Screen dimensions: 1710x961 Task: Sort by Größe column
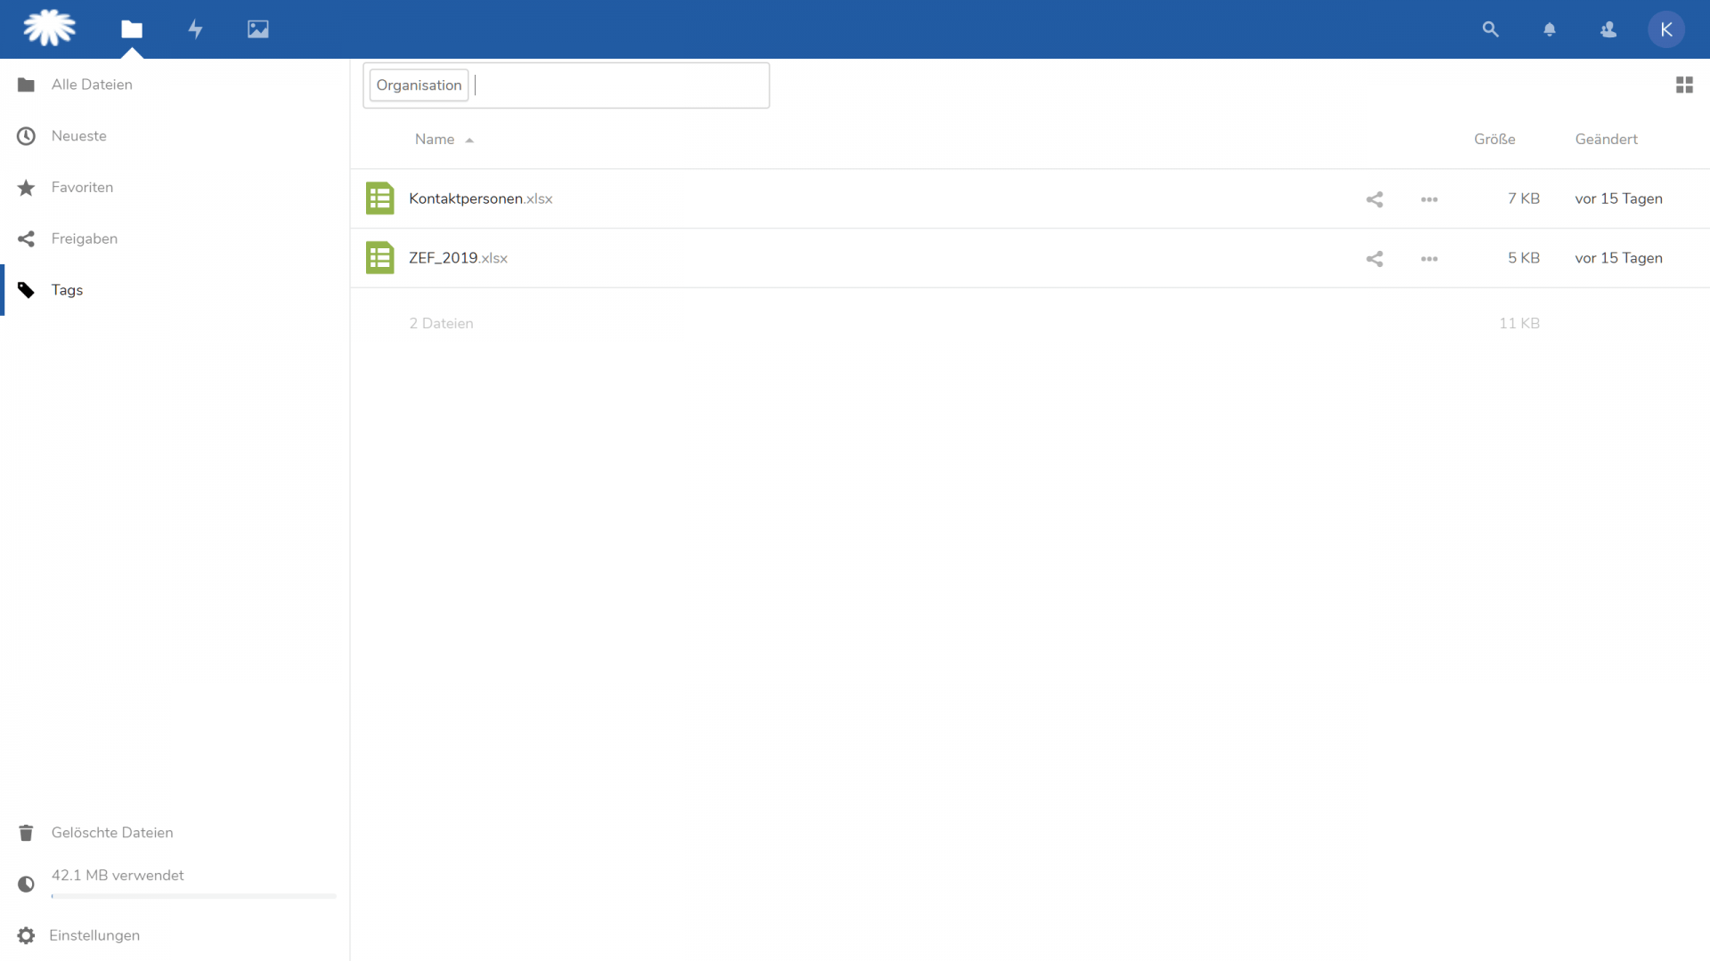1494,140
